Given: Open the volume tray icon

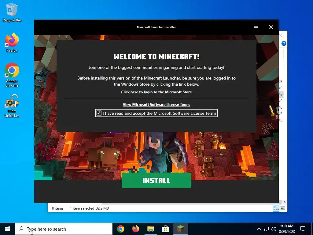Looking at the screenshot, I should pos(274,229).
